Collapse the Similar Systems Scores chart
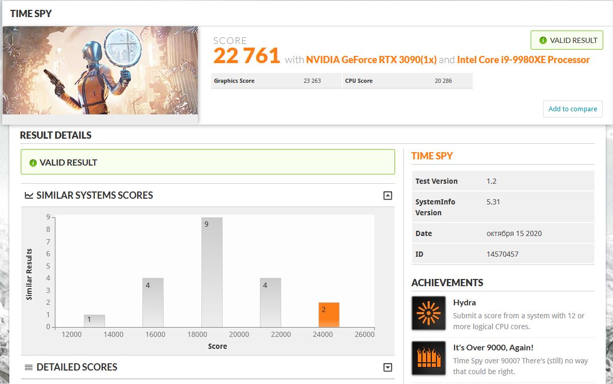The width and height of the screenshot is (613, 384). click(x=387, y=195)
